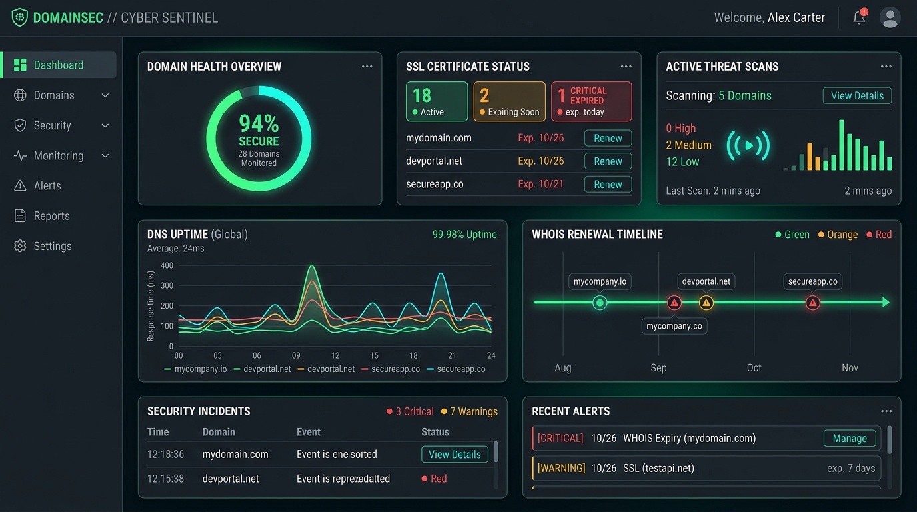Click View Details in Active Threat Scans
917x512 pixels.
pyautogui.click(x=857, y=95)
